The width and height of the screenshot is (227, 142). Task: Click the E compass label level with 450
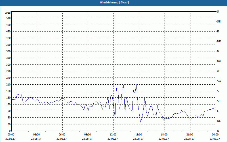pyautogui.click(x=218, y=32)
